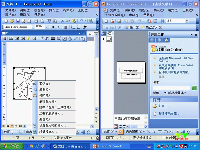Print the Word document using the printer icon
200x150 pixels.
36,21
